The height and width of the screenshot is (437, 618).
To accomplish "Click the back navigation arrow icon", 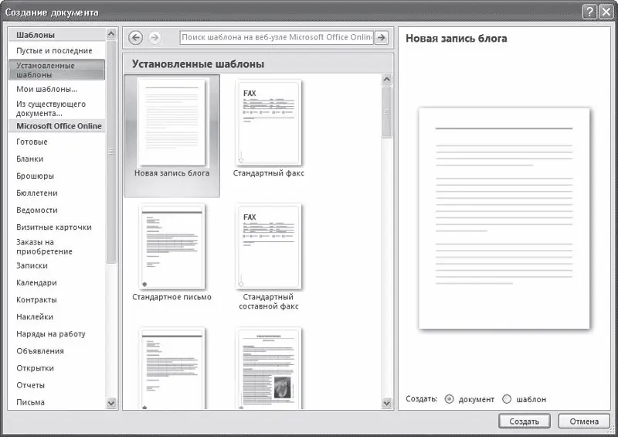I will coord(135,37).
